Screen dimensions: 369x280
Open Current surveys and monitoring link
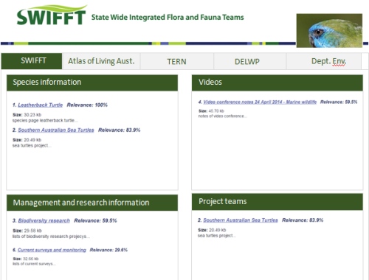coord(52,250)
